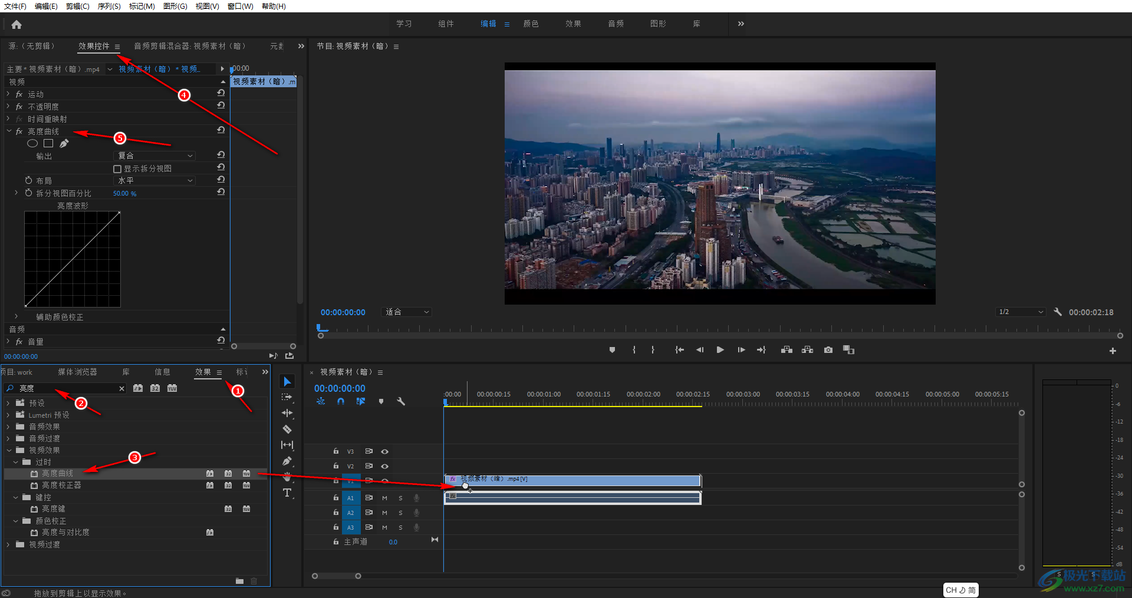Click Go to In point
Screen dimensions: 1132x598
point(679,350)
